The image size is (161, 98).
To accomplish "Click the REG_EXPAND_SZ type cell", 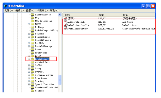I will [106, 29].
